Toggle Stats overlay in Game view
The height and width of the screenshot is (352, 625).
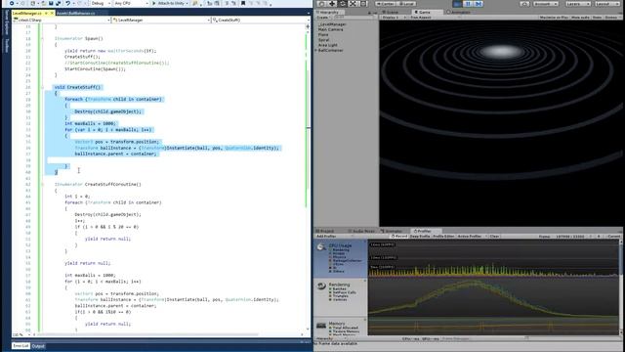pyautogui.click(x=597, y=18)
